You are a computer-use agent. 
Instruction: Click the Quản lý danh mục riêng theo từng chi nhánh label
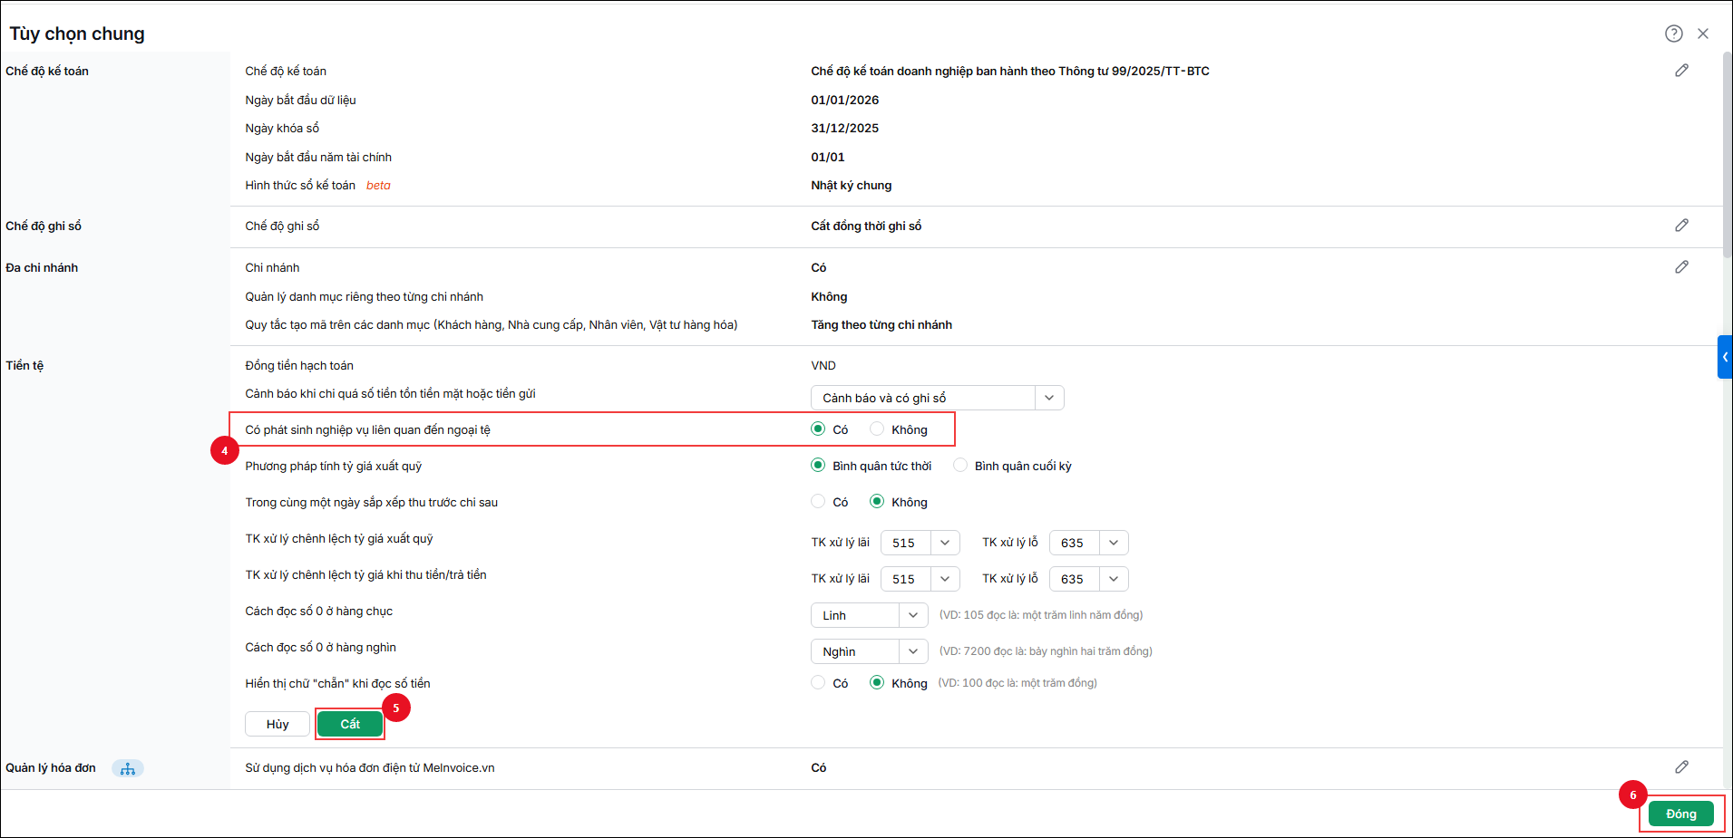click(x=364, y=296)
